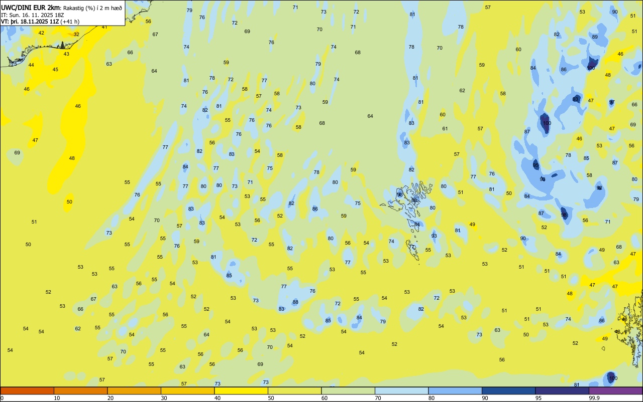
Task: Choose the 80–90 medium blue legend swatch
Action: pyautogui.click(x=455, y=390)
